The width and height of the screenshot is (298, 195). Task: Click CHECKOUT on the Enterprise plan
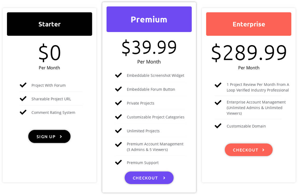point(249,150)
